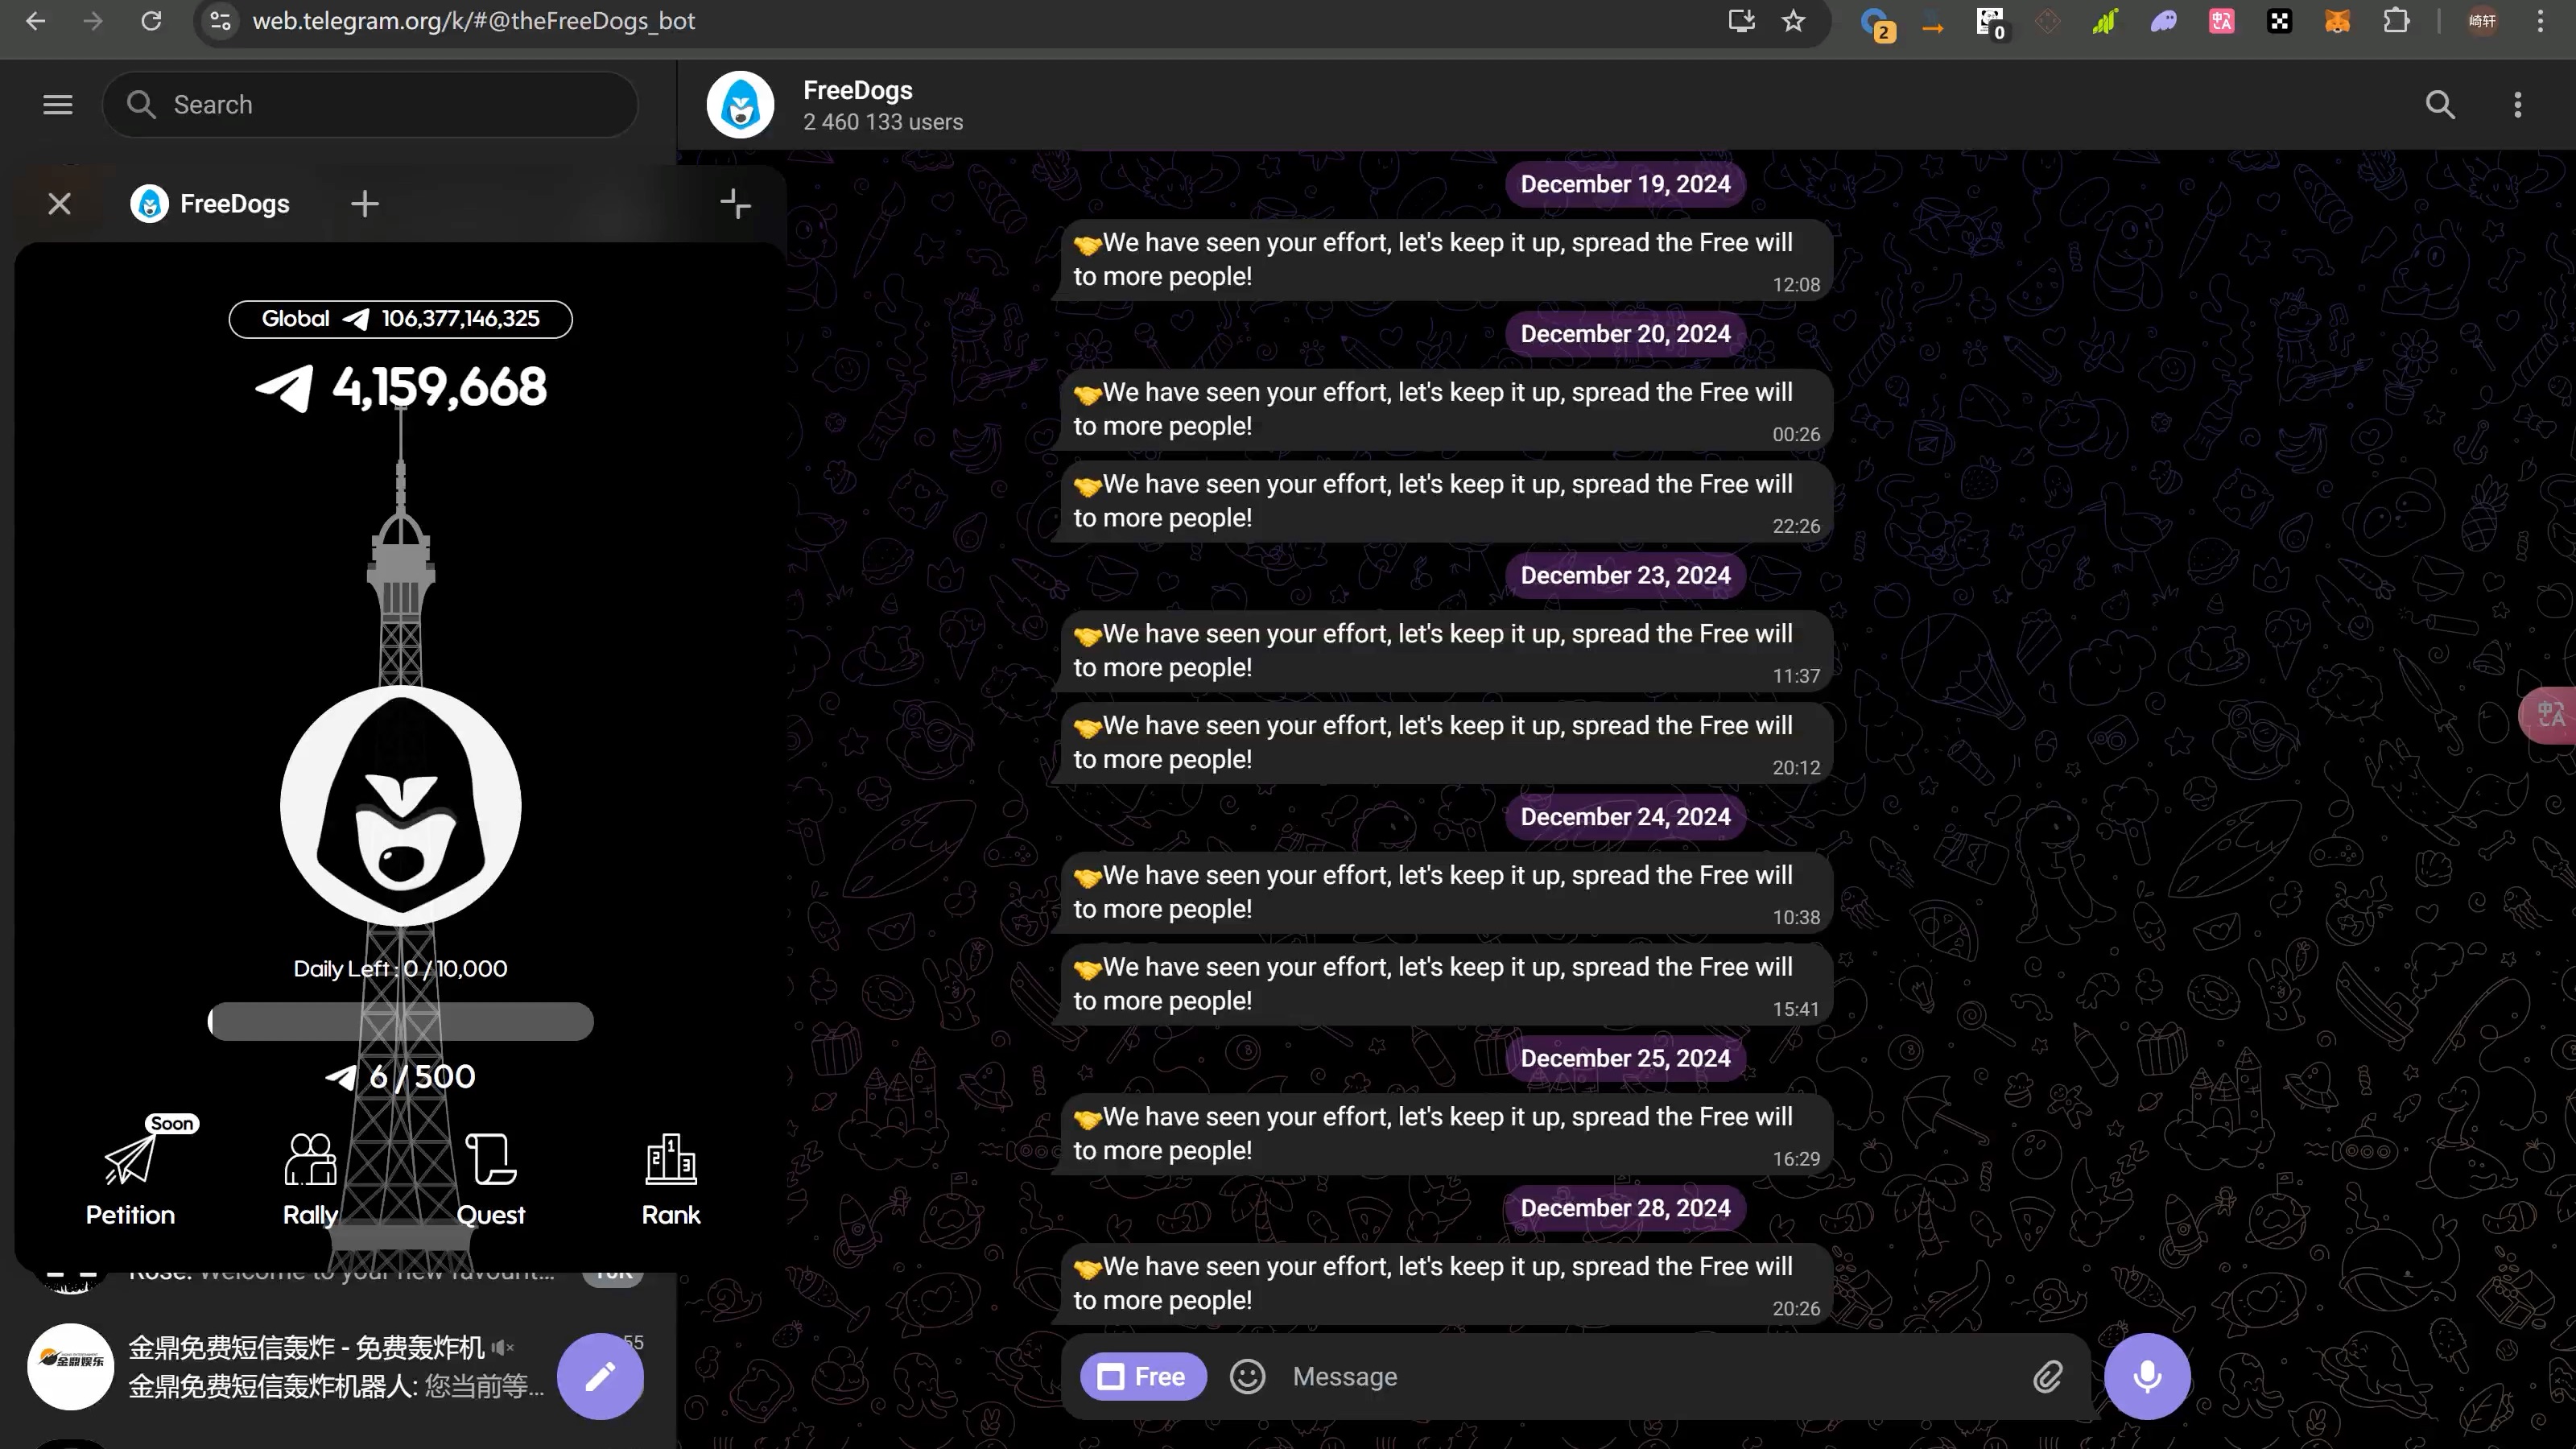
Task: Search within the FreeDogs chat
Action: tap(2440, 105)
